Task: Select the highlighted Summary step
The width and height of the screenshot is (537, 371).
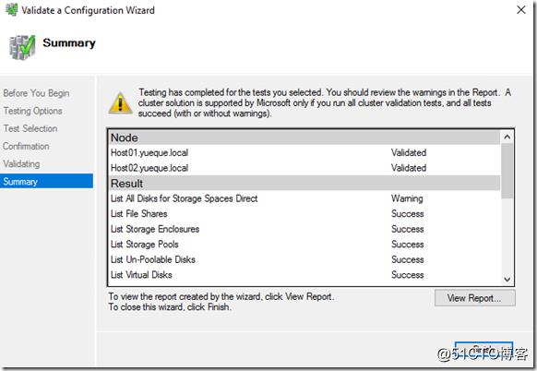Action: 46,181
